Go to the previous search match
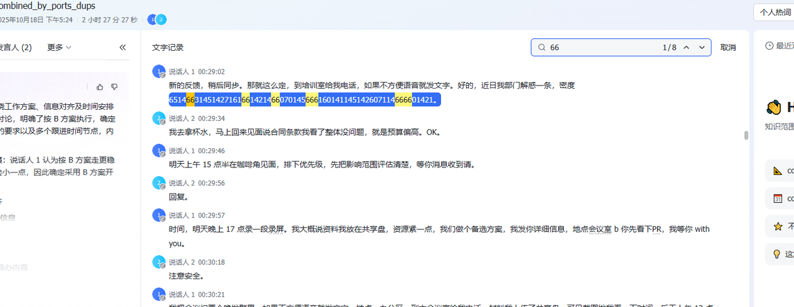The width and height of the screenshot is (794, 307). click(687, 48)
